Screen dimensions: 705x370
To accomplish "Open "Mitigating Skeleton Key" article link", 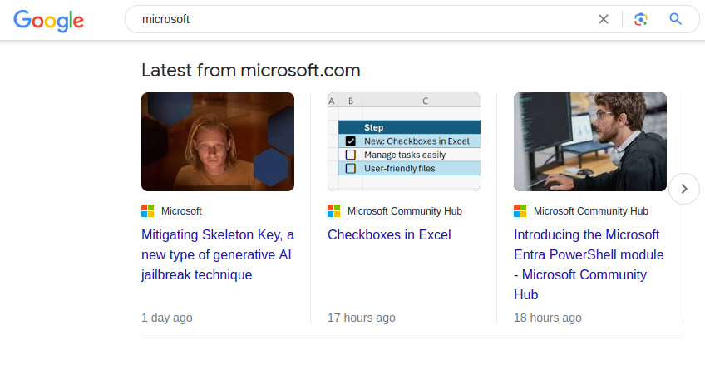I will pyautogui.click(x=218, y=254).
